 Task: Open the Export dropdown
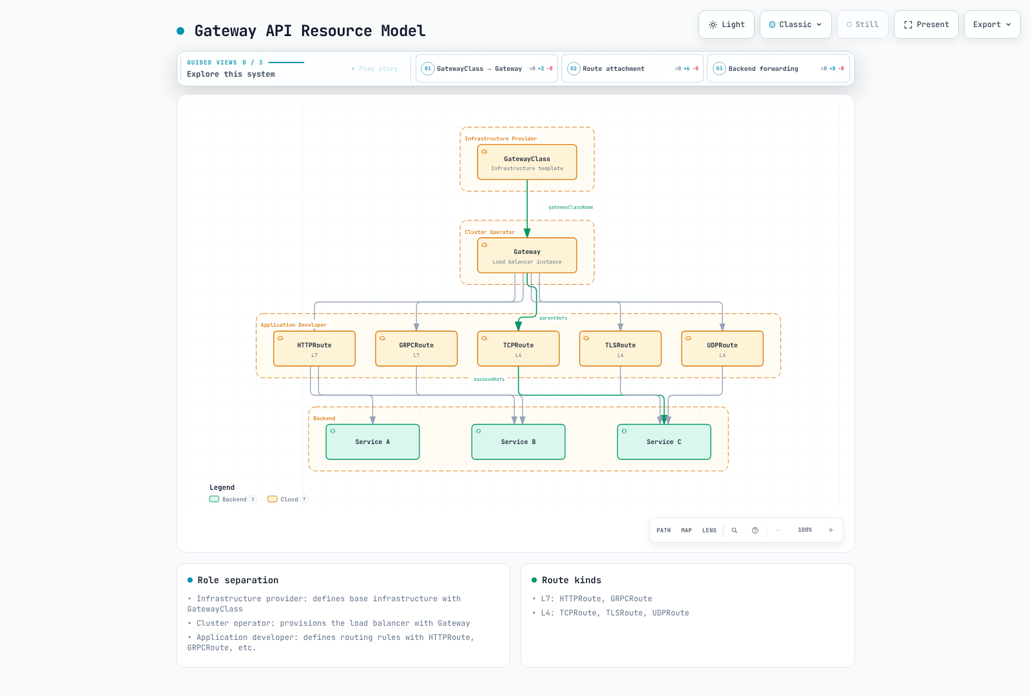(992, 24)
